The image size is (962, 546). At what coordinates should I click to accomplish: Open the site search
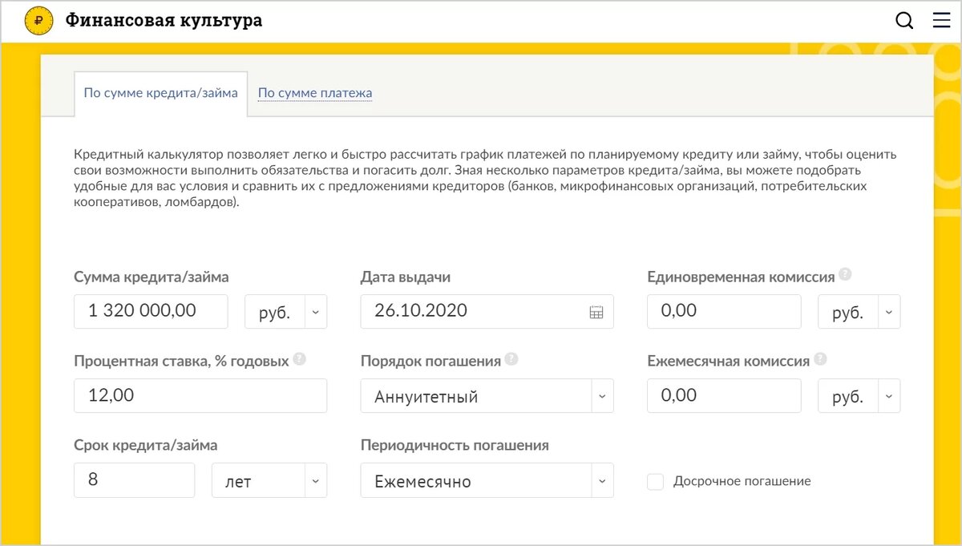904,20
